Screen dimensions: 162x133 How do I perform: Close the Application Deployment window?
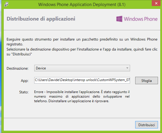coord(156,3)
